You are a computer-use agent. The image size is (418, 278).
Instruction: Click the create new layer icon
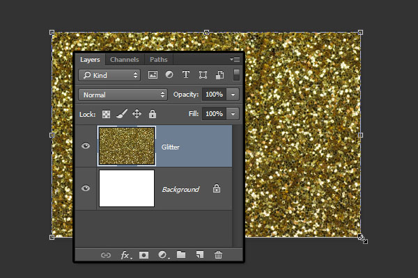click(200, 255)
